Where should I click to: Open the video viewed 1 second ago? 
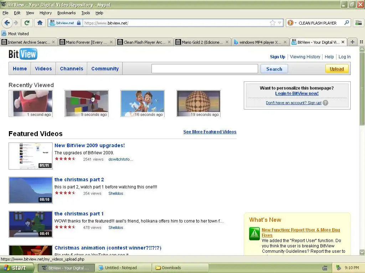click(x=31, y=103)
